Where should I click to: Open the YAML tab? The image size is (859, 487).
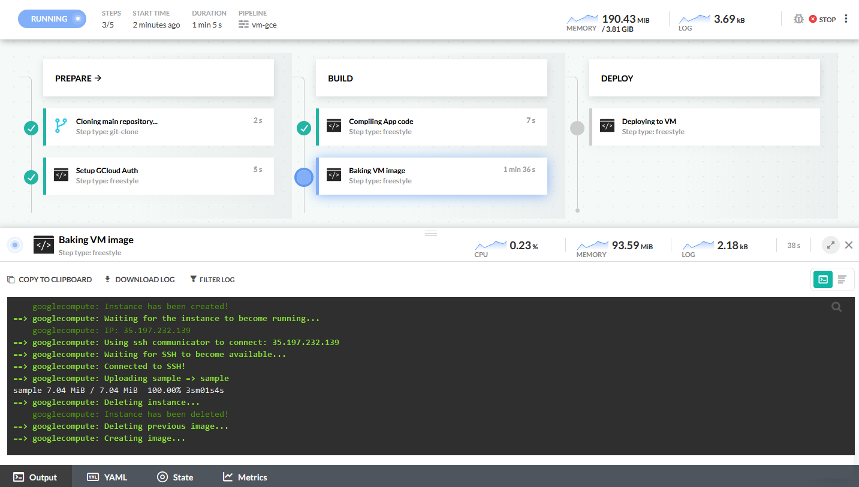pyautogui.click(x=107, y=477)
